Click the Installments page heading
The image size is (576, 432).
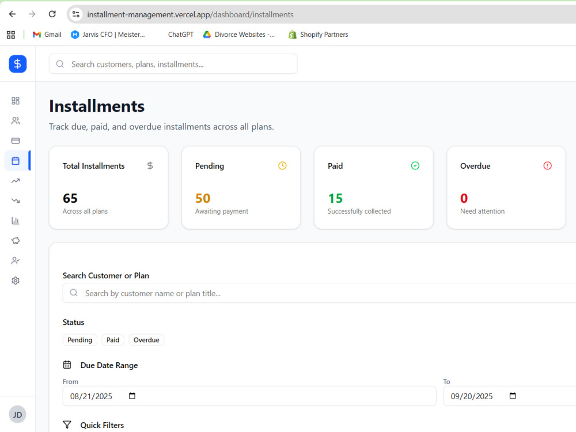97,106
